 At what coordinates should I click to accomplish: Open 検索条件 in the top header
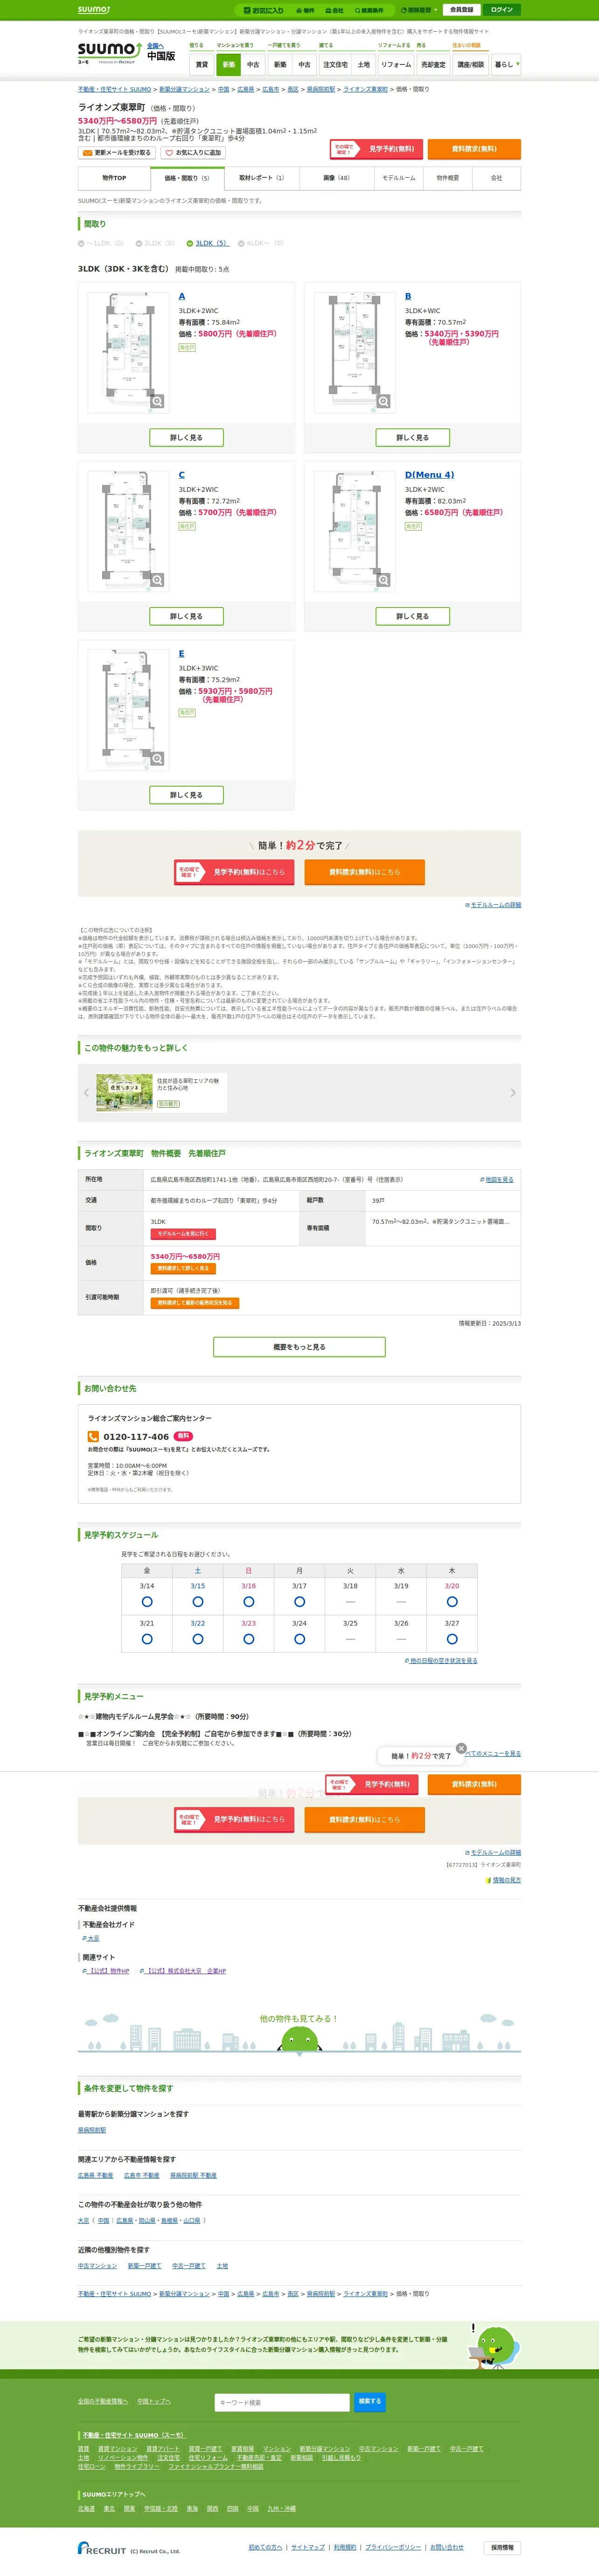click(x=369, y=10)
